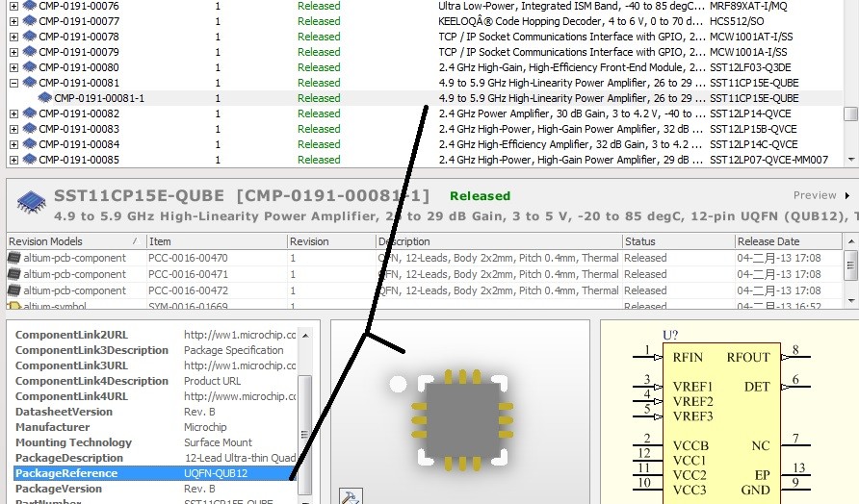Screen dimensions: 859x504
Task: Click the component icon for CMP-0191-00085
Action: (x=29, y=160)
